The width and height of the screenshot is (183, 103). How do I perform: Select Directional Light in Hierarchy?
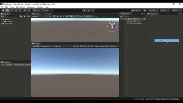coord(136,23)
